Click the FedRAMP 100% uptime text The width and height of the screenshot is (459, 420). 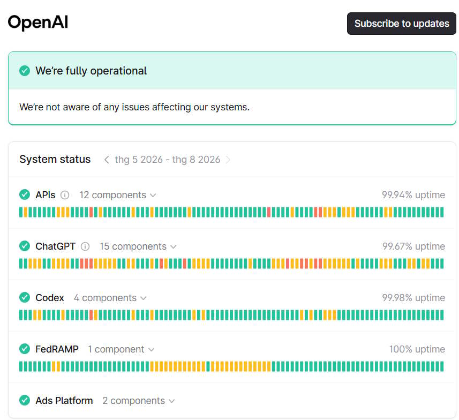(x=417, y=349)
